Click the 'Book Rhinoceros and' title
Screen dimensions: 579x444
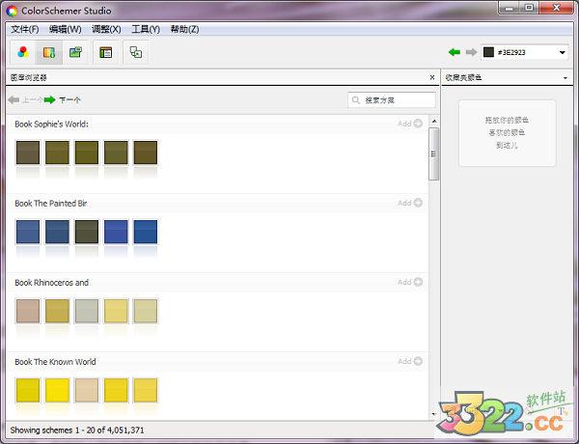(x=52, y=283)
